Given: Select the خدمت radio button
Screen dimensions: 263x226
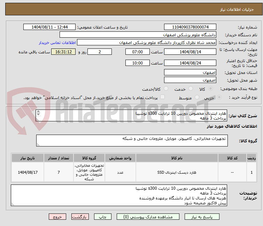Looking at the screenshot, I should pos(191,89).
